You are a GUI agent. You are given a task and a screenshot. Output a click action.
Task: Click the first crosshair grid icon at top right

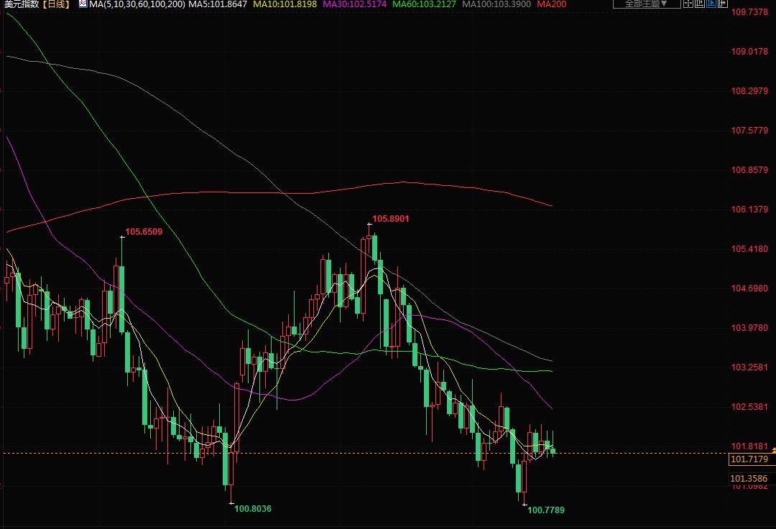688,4
